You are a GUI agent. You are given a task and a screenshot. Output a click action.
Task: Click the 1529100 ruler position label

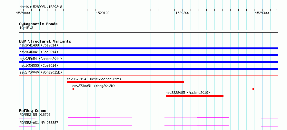103,13
